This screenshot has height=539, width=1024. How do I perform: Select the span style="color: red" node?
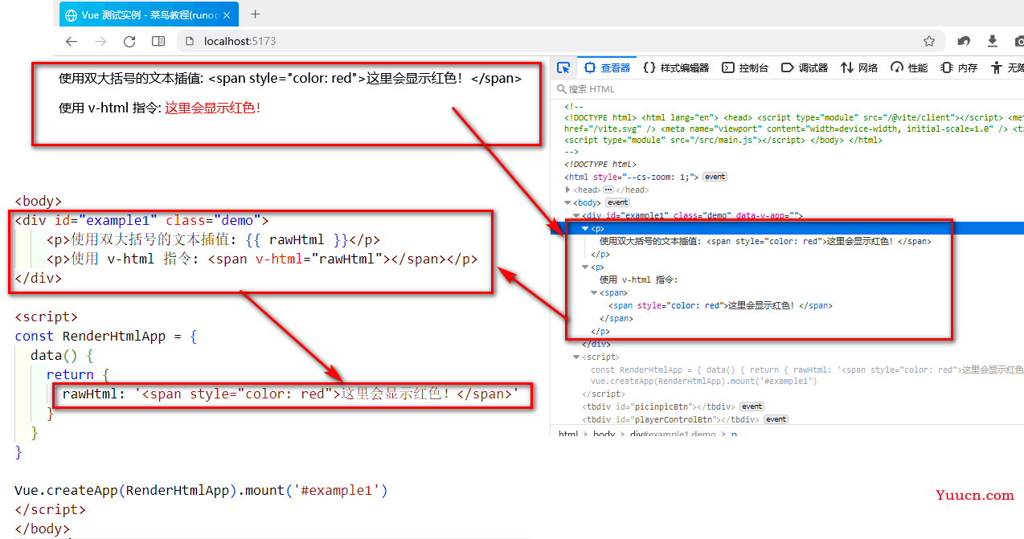click(720, 305)
